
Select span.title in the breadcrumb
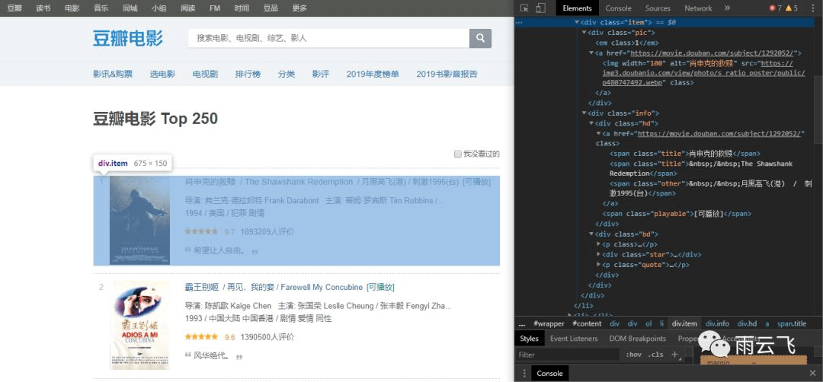pyautogui.click(x=792, y=324)
